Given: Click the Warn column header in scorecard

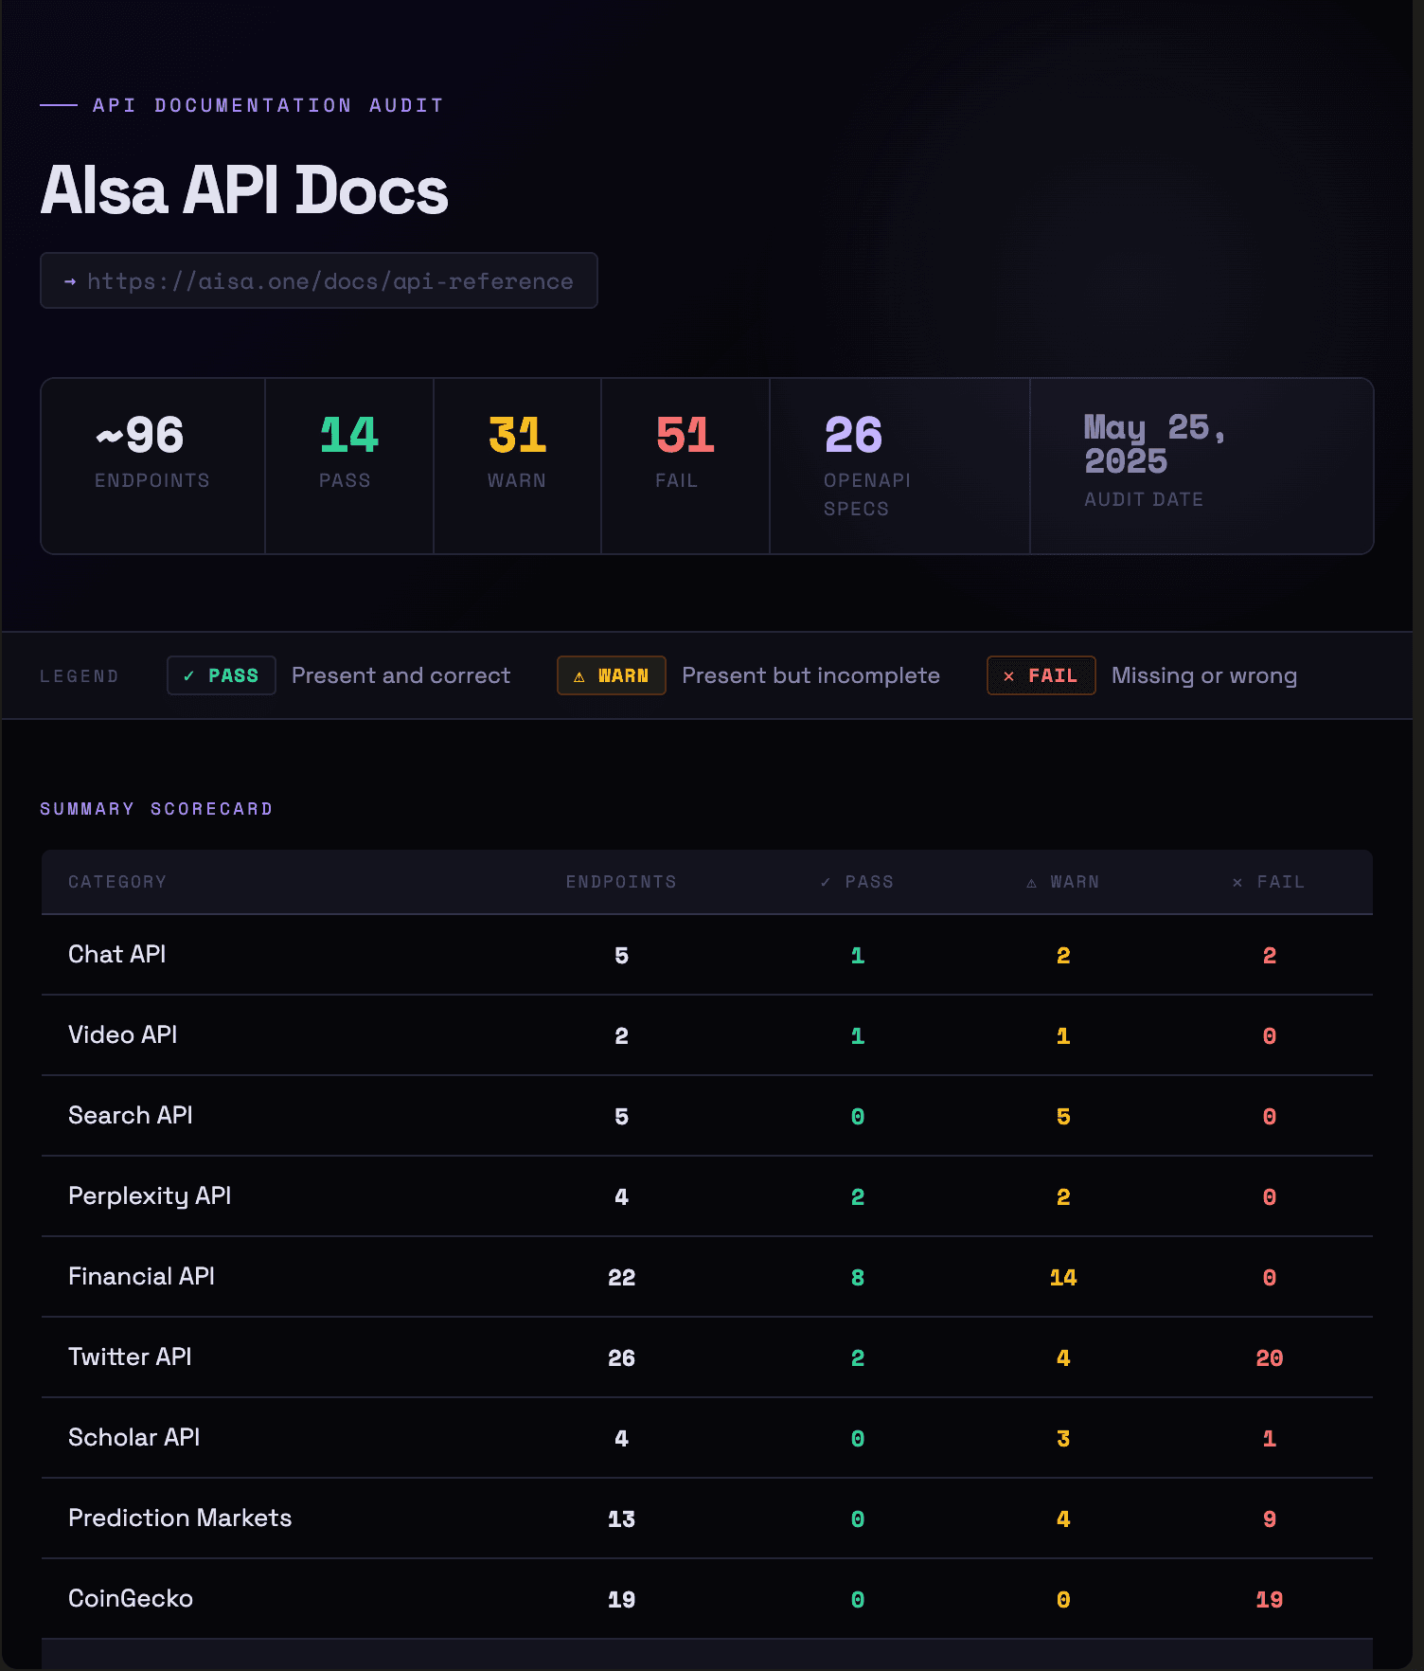Looking at the screenshot, I should (x=1063, y=882).
